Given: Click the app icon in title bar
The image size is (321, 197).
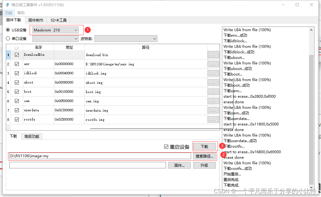Looking at the screenshot, I should (7, 5).
